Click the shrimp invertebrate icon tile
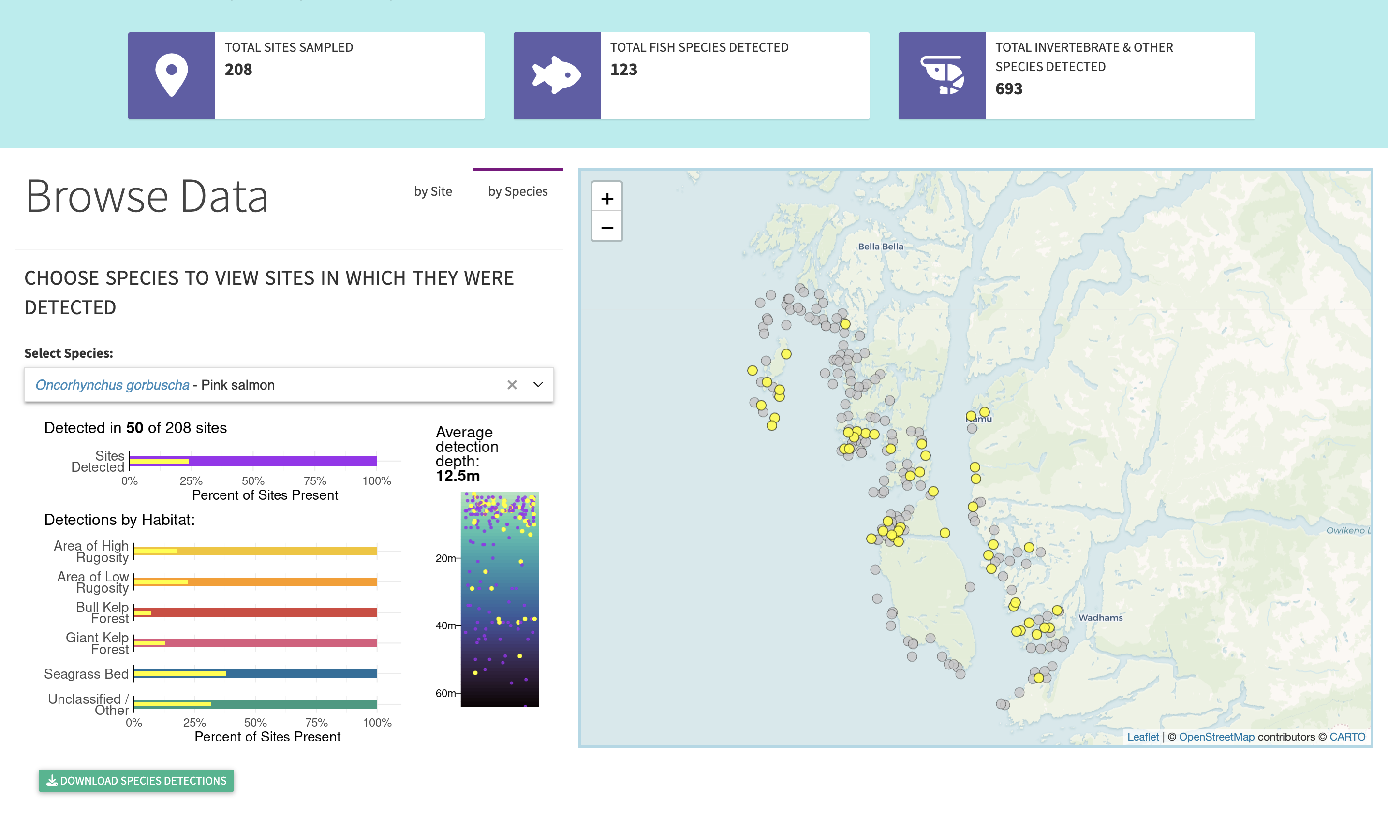The height and width of the screenshot is (814, 1388). [x=941, y=76]
